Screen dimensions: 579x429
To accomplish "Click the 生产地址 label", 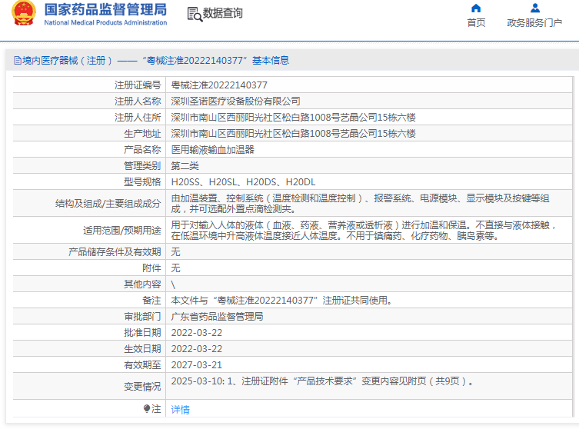I will (142, 134).
